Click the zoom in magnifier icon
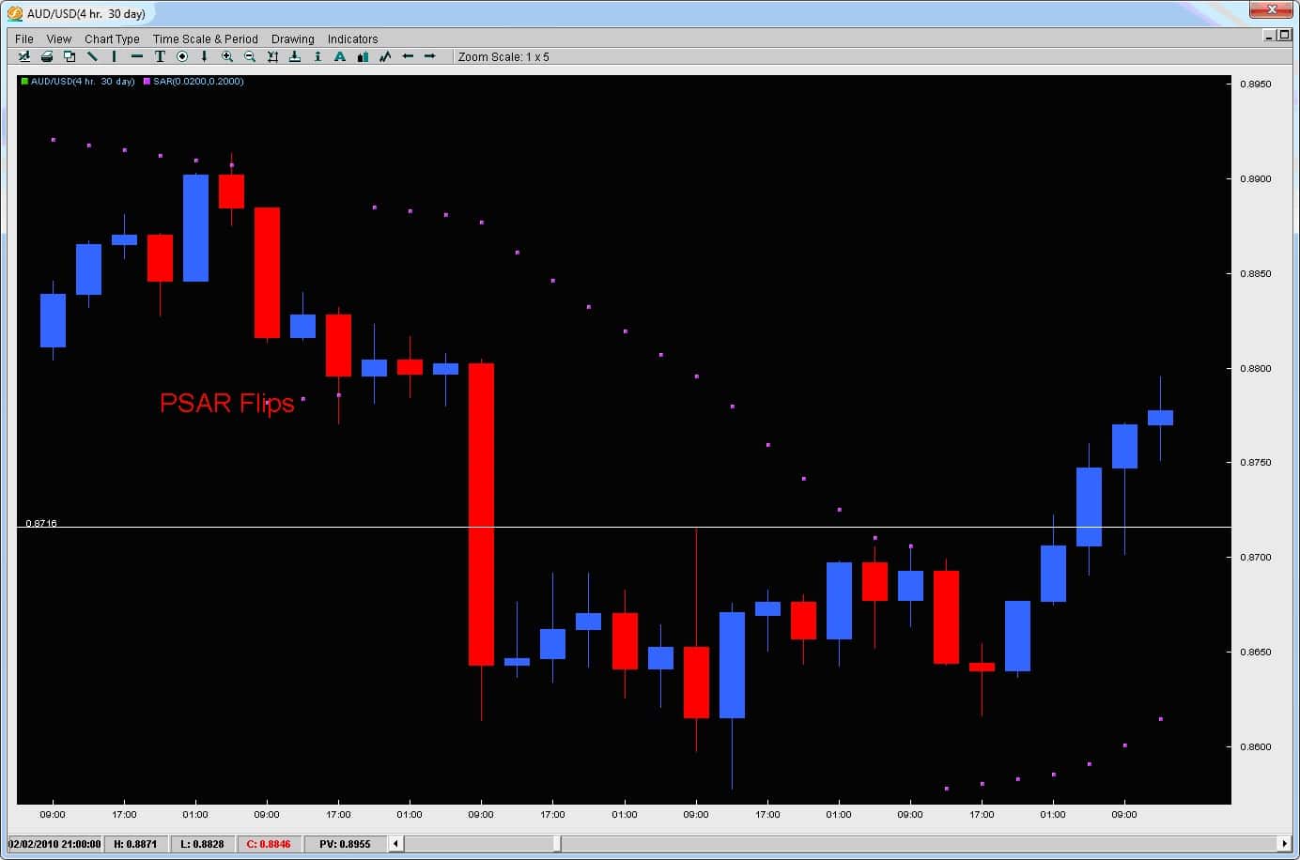Image resolution: width=1300 pixels, height=860 pixels. pos(227,56)
